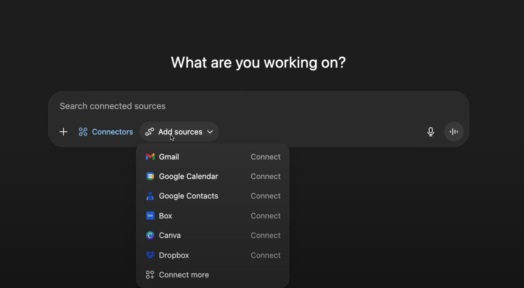Screen dimensions: 524x288
Task: Click the Gmail envelope icon
Action: pos(150,157)
